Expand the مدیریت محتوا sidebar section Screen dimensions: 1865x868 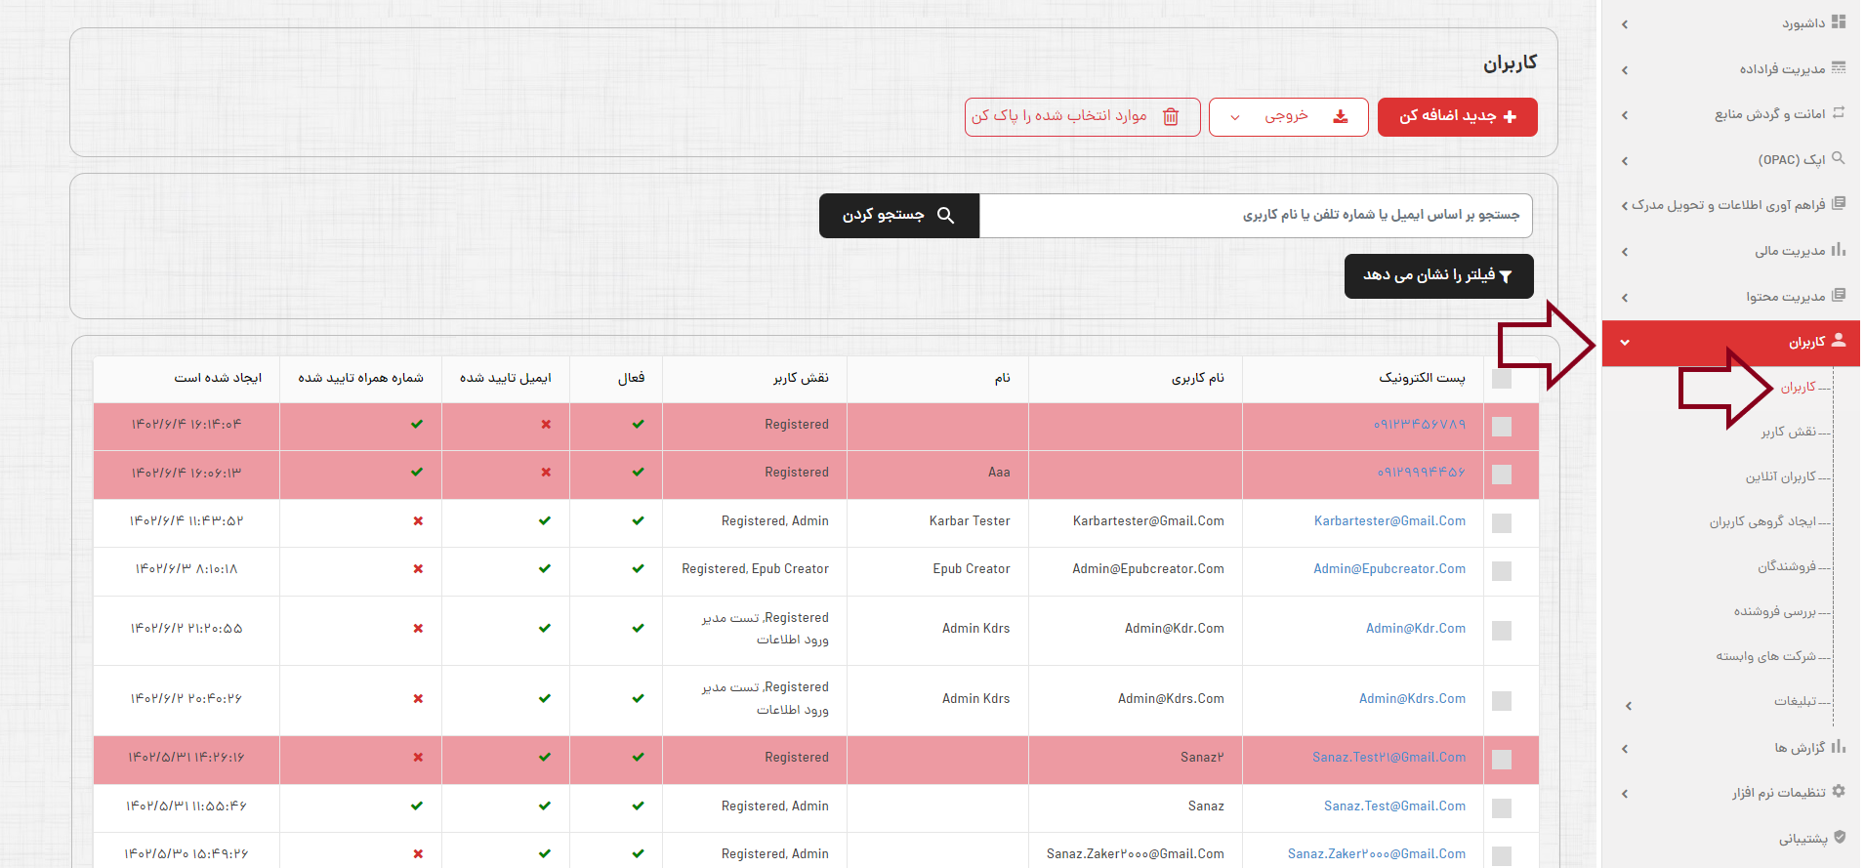[x=1625, y=297]
